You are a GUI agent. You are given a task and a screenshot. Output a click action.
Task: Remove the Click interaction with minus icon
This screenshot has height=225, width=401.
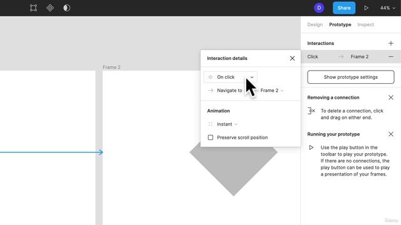tap(390, 57)
